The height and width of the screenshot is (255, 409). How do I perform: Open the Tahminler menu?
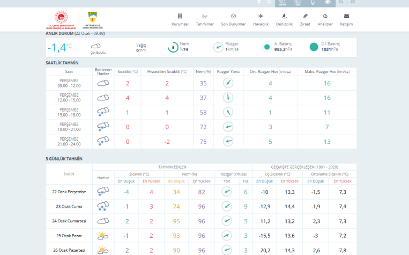pyautogui.click(x=205, y=19)
